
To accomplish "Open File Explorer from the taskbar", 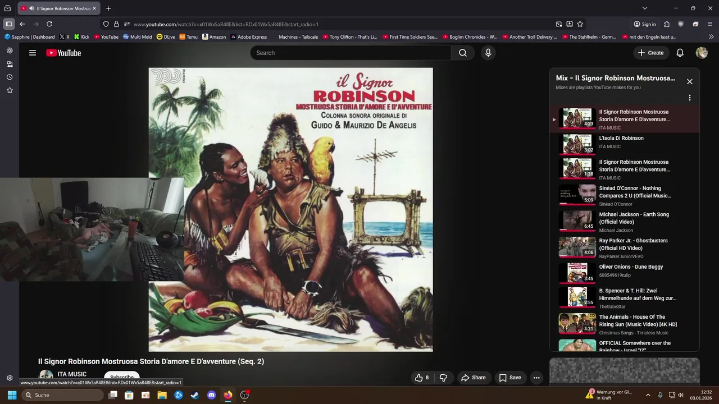I will (x=162, y=395).
